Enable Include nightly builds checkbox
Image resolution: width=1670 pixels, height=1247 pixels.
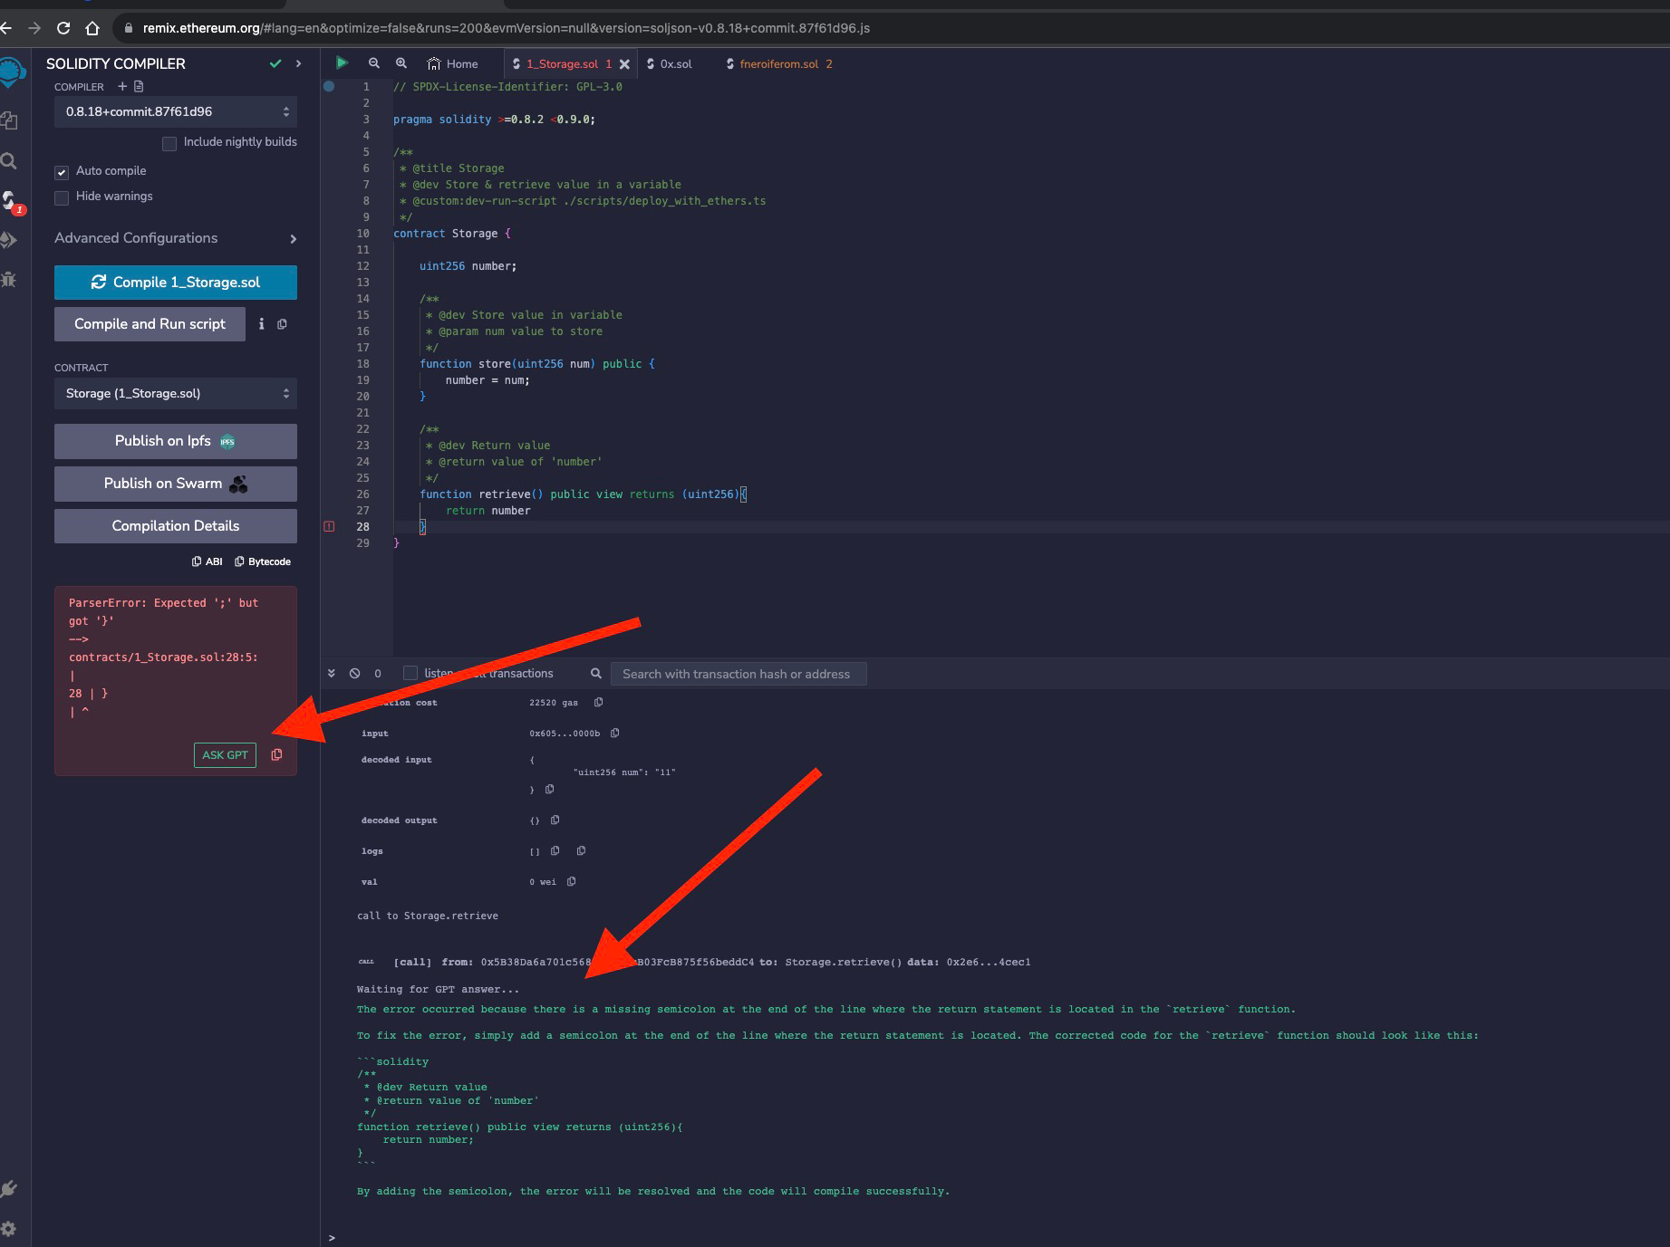[x=169, y=143]
